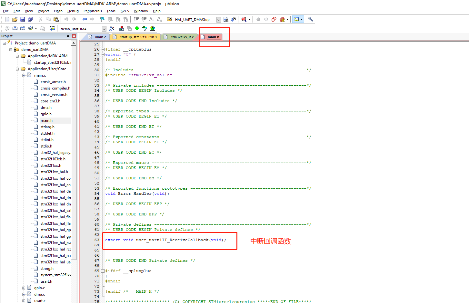Download code to flash using LOAD icon
This screenshot has width=469, height=303.
[x=52, y=28]
